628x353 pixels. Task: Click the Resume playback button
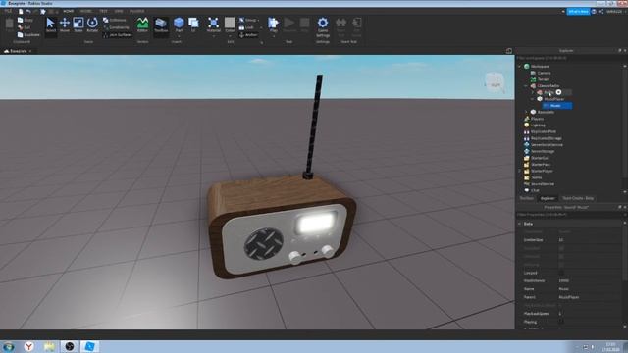click(289, 25)
